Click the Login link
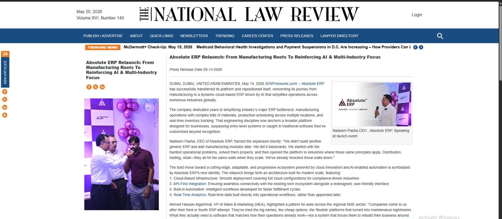 [x=417, y=15]
